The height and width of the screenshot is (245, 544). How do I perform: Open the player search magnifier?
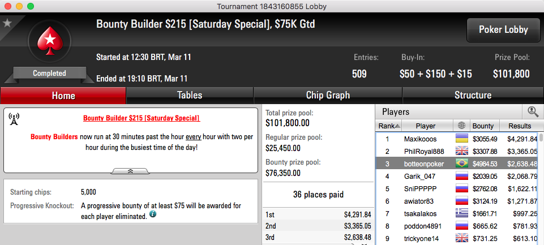(x=533, y=111)
